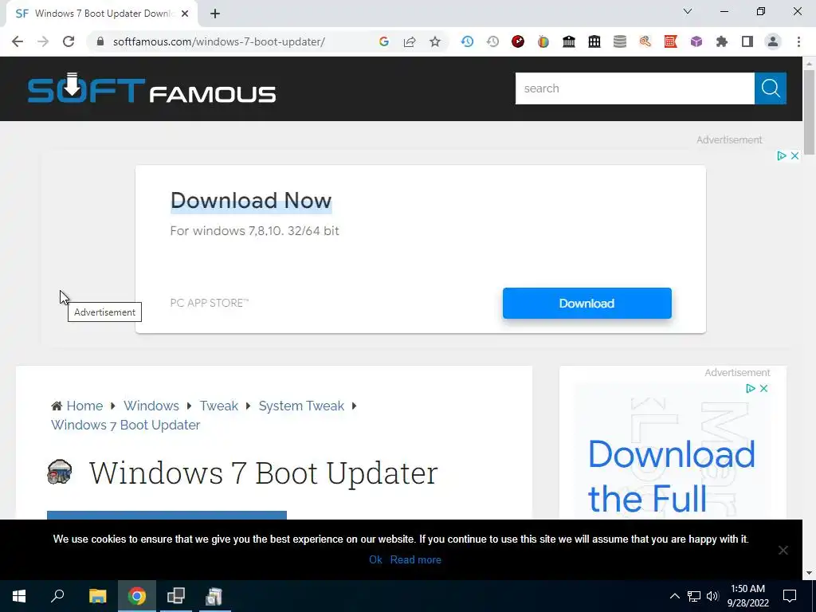The image size is (816, 612).
Task: Open File Explorer from the taskbar
Action: 97,596
